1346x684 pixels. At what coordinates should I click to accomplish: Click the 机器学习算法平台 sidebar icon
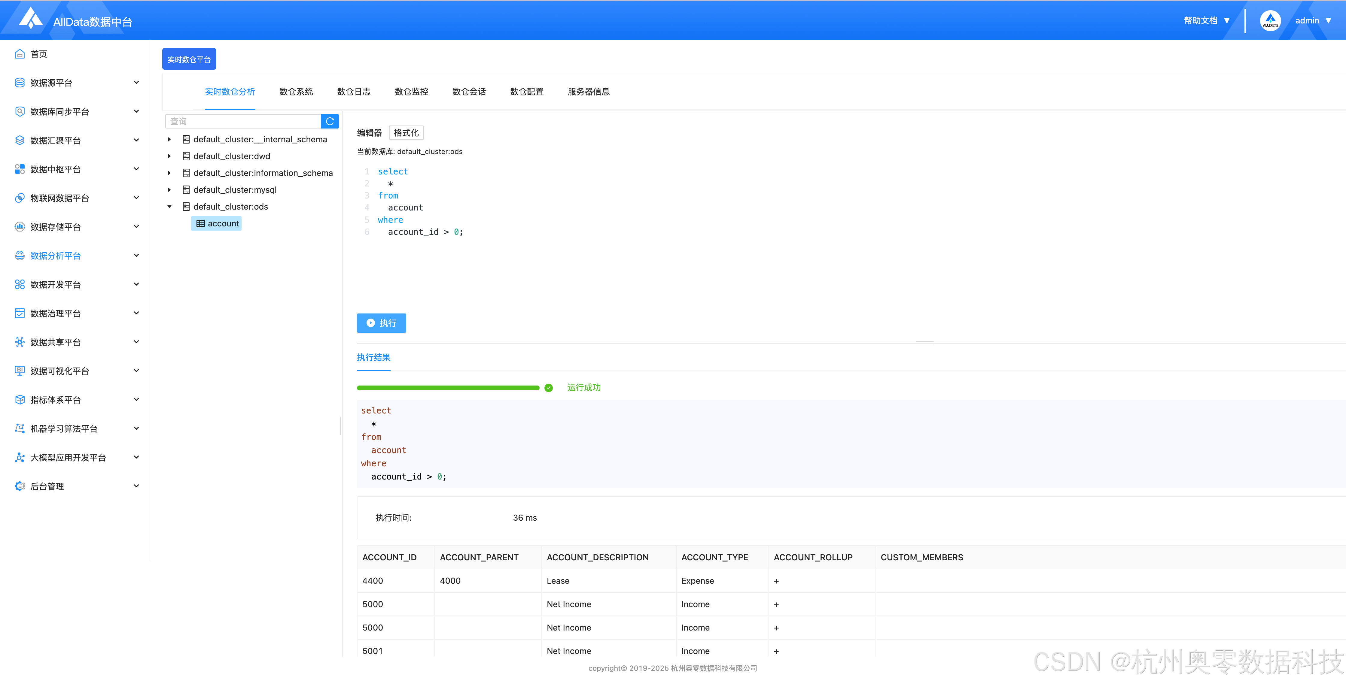pyautogui.click(x=20, y=428)
